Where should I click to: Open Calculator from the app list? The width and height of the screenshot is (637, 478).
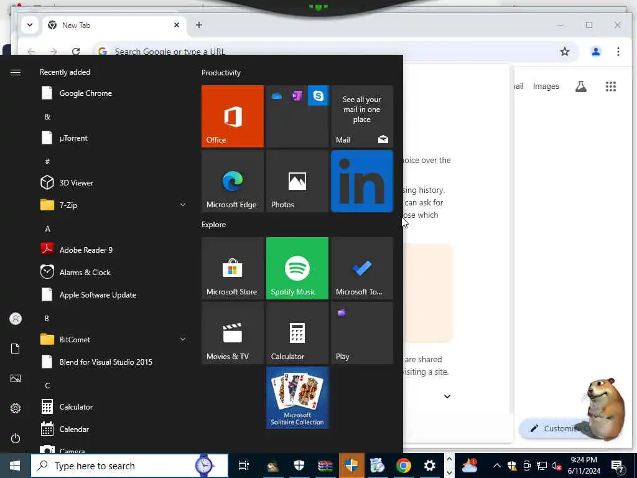click(x=114, y=406)
